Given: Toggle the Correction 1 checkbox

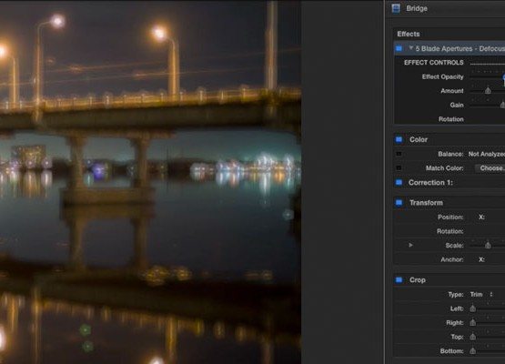Looking at the screenshot, I should 399,183.
